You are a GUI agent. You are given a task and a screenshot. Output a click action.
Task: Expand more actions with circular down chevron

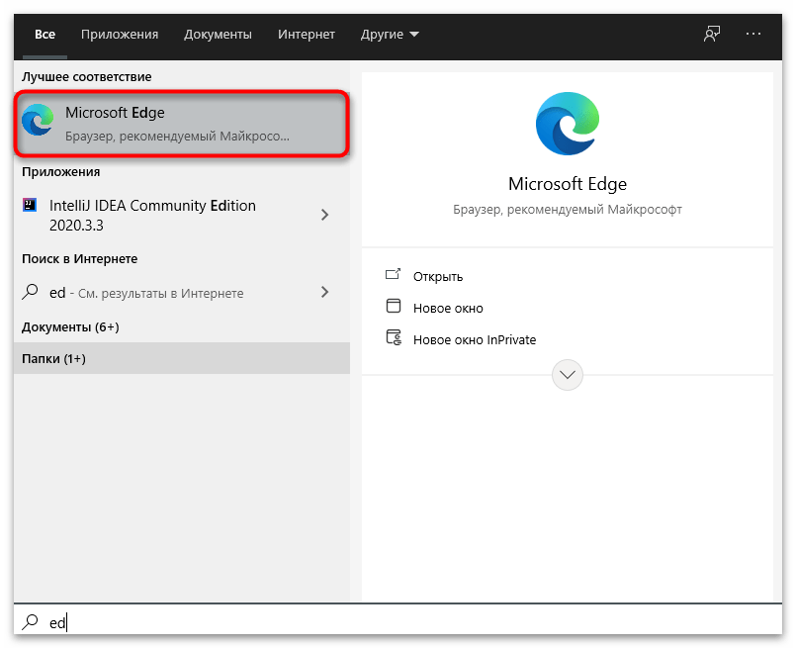click(x=568, y=375)
